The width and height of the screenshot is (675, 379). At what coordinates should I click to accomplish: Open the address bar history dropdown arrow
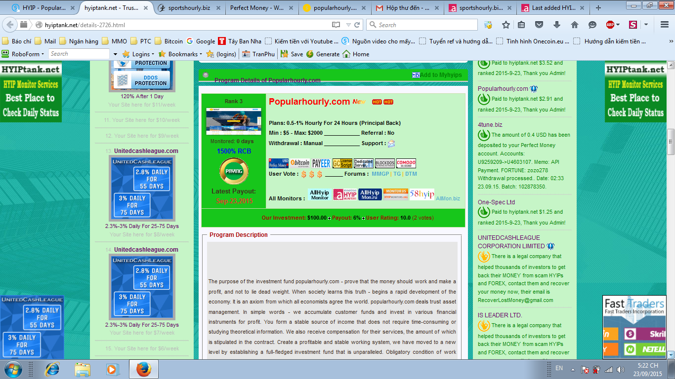(x=348, y=25)
